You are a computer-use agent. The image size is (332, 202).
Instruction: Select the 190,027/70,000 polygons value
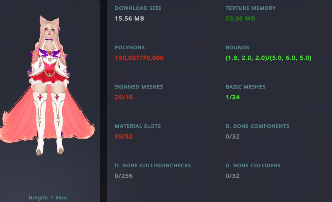pyautogui.click(x=139, y=58)
